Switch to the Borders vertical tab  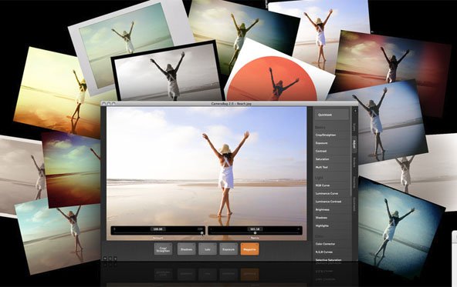tap(354, 162)
